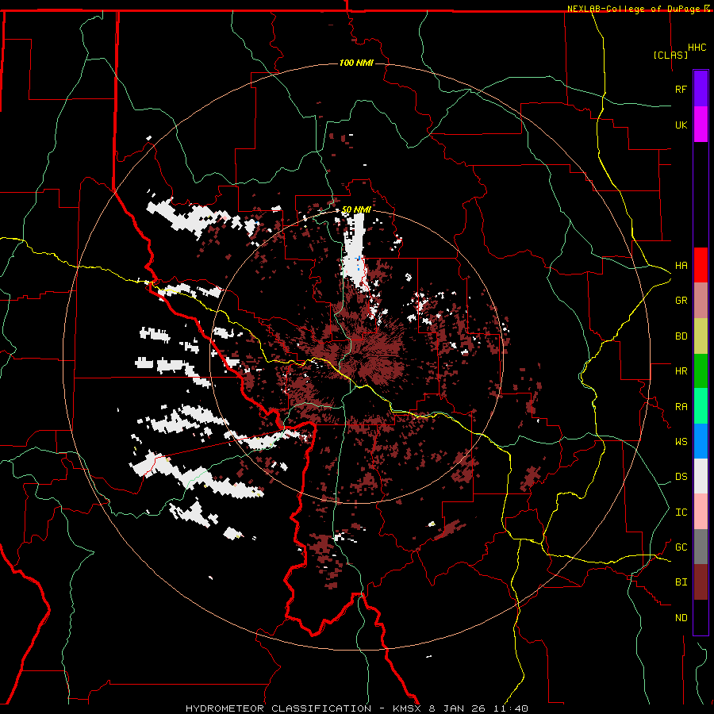
Task: Select the yellow BD legend swatch
Action: (x=701, y=336)
